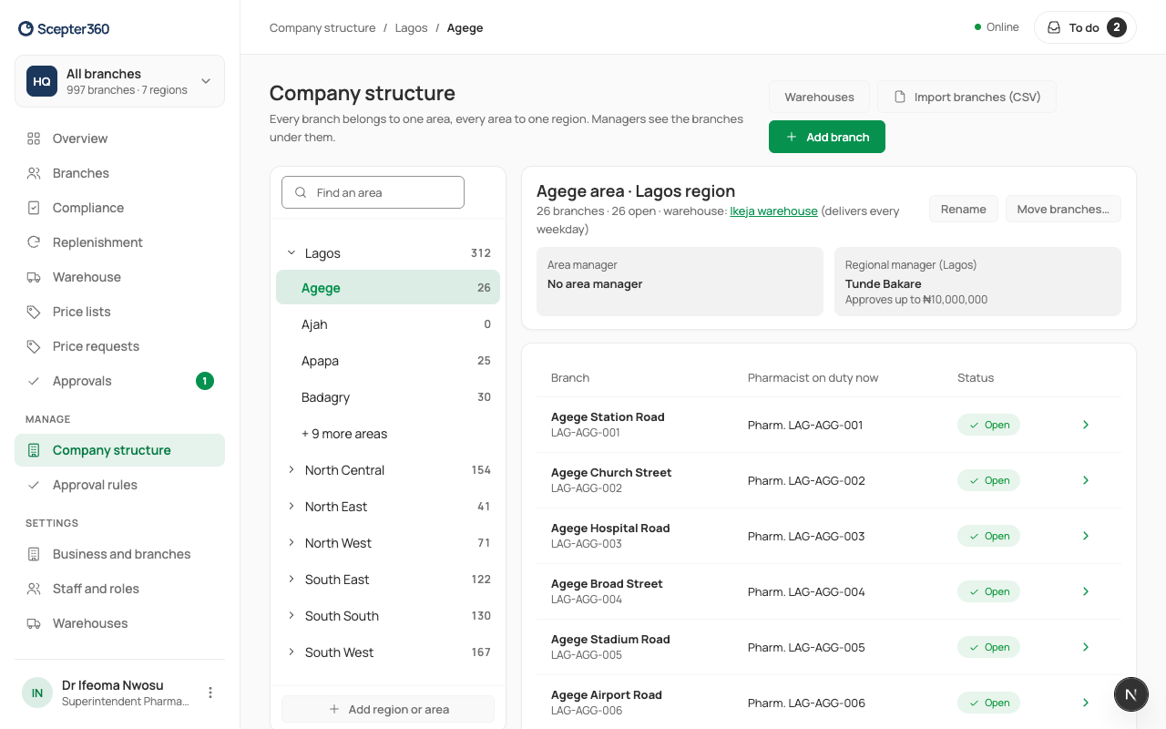Click Import branches (CSV)
The image size is (1166, 729).
[x=967, y=97]
